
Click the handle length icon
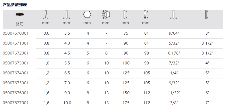pos(146,15)
